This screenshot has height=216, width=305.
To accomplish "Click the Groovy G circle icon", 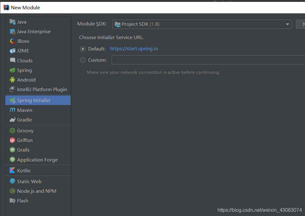I will pyautogui.click(x=12, y=130).
